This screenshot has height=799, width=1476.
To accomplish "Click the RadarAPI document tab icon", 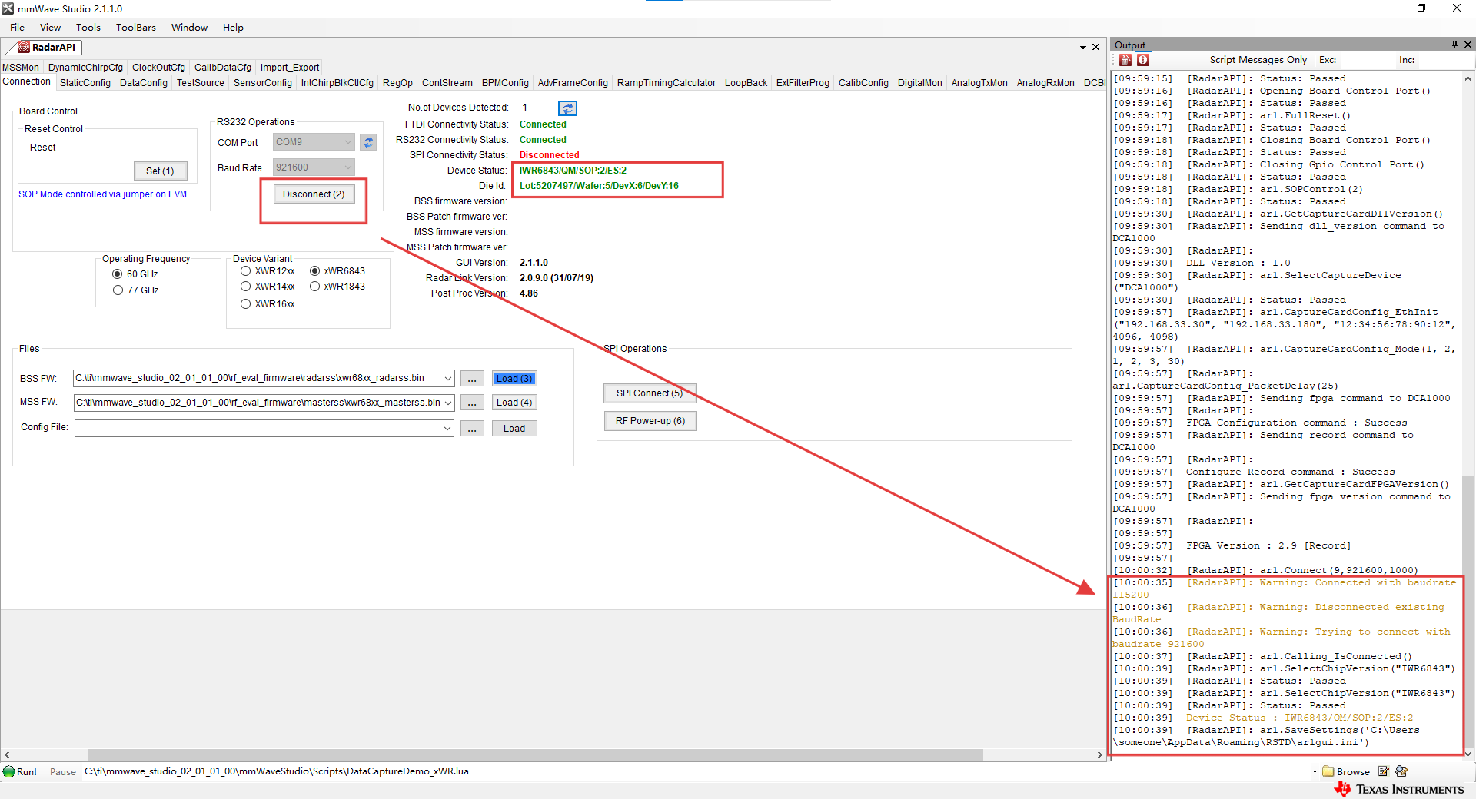I will [24, 47].
